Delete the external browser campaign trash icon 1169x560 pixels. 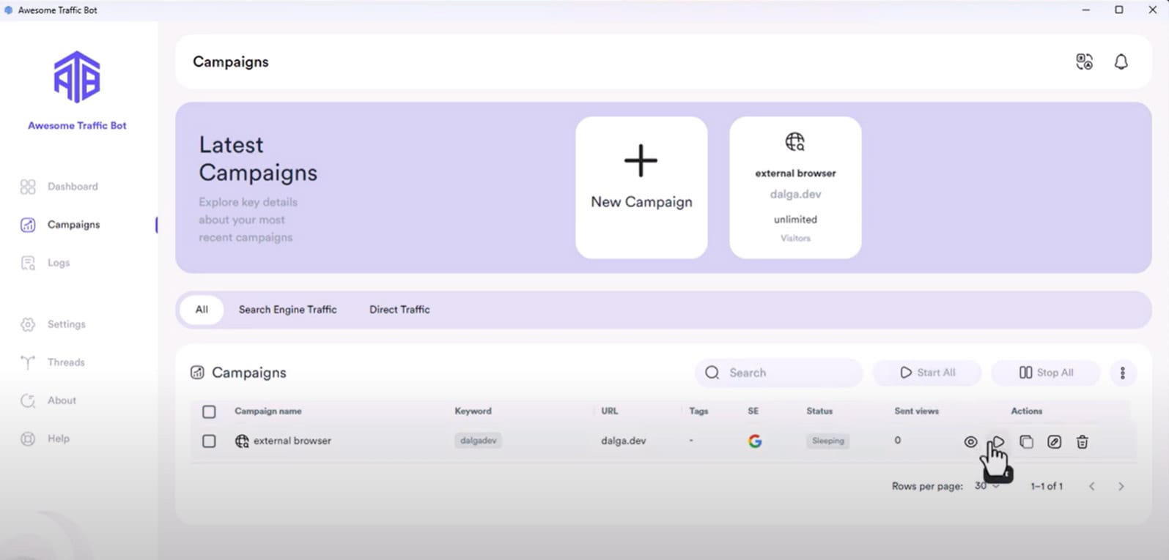coord(1082,441)
